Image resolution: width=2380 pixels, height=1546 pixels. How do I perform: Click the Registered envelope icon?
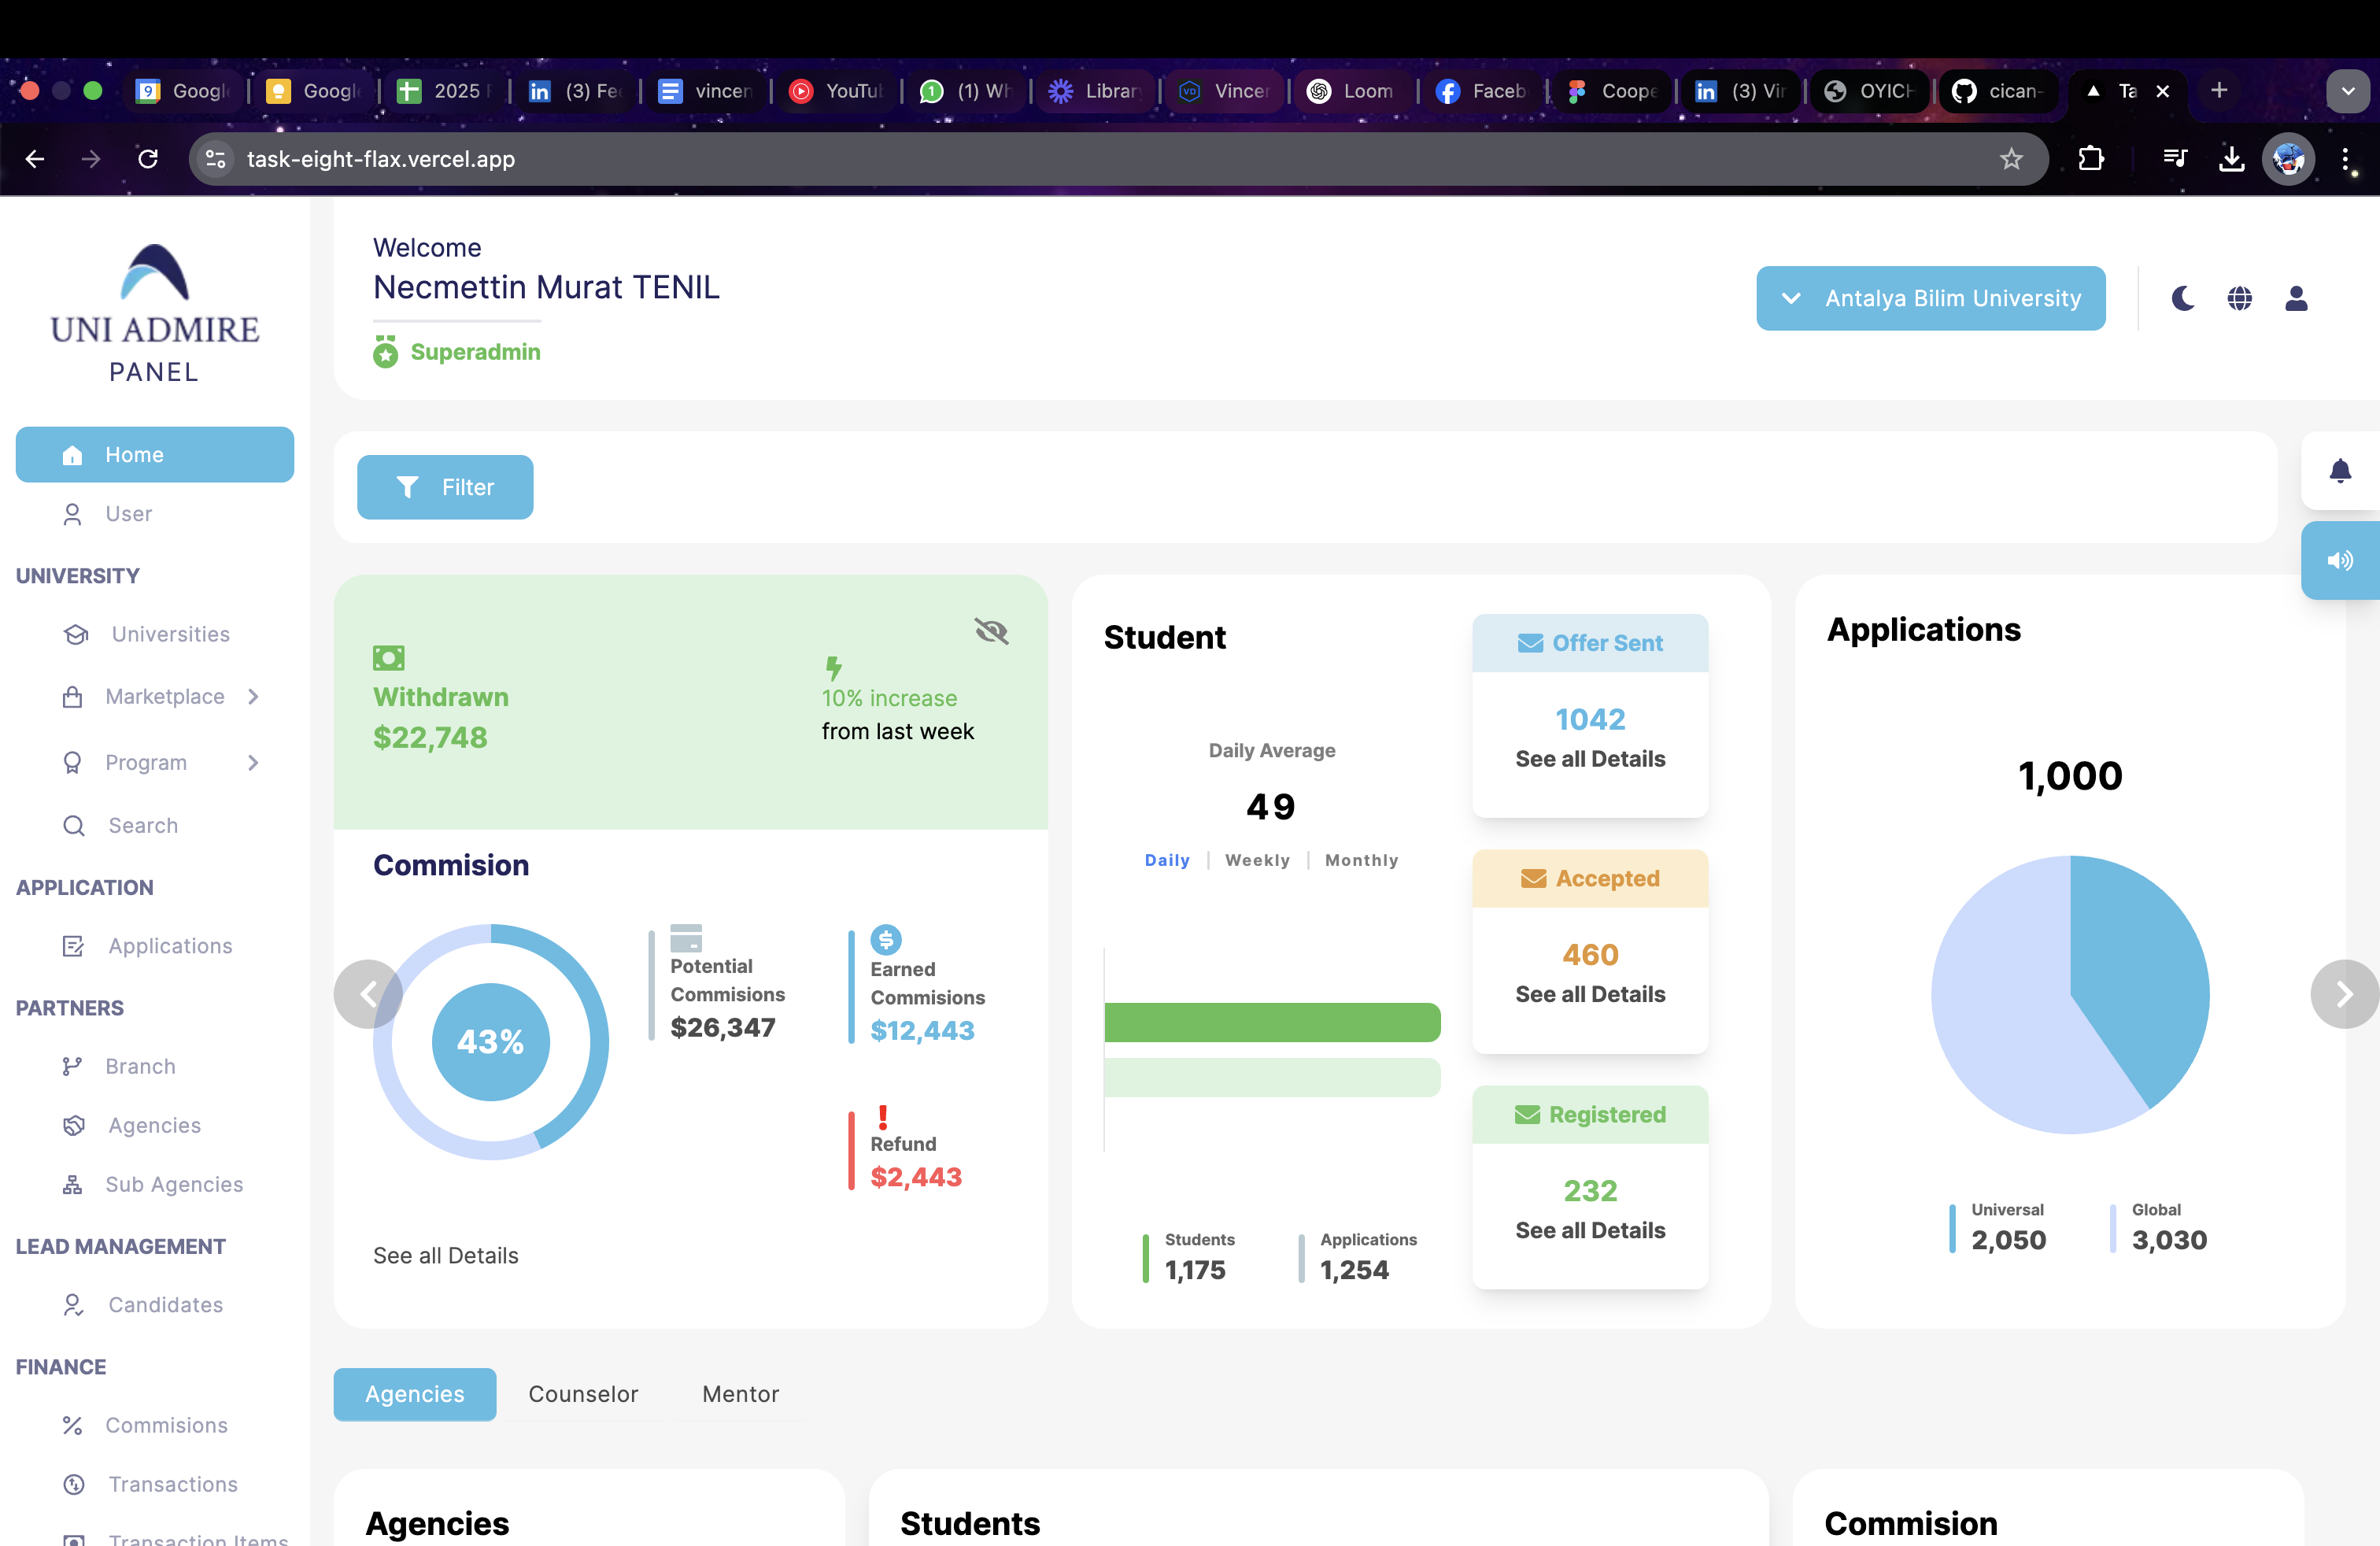pyautogui.click(x=1527, y=1114)
